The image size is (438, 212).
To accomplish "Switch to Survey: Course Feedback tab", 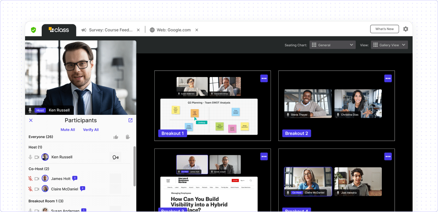I will tap(107, 30).
